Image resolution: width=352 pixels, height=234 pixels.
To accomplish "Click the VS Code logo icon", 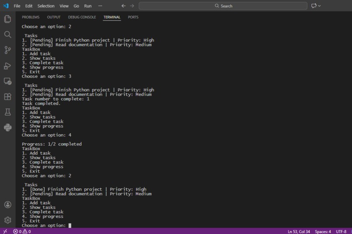I will [6, 6].
